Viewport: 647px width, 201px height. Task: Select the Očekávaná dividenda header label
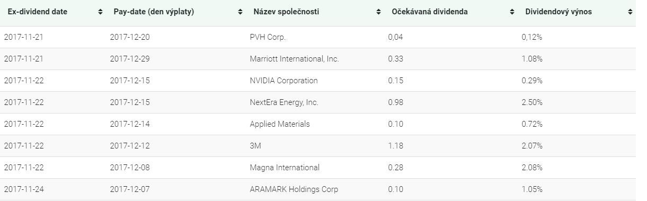point(430,12)
